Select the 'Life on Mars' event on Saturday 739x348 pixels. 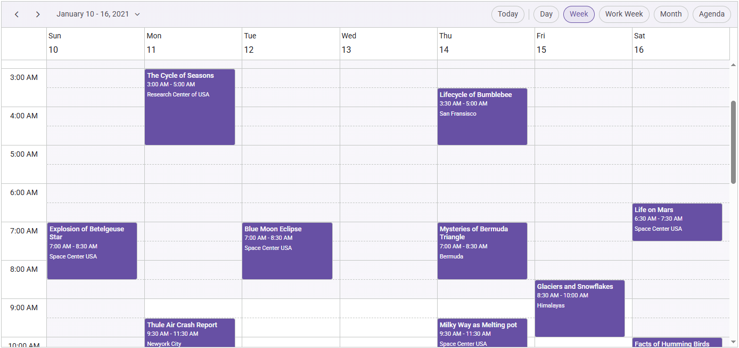point(677,222)
